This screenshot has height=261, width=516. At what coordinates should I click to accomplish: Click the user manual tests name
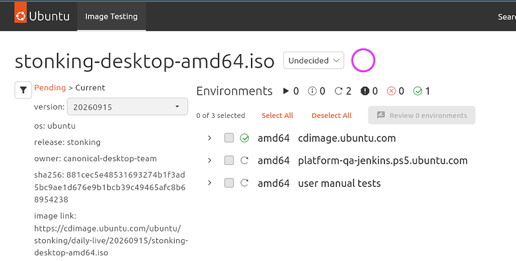[x=339, y=183]
